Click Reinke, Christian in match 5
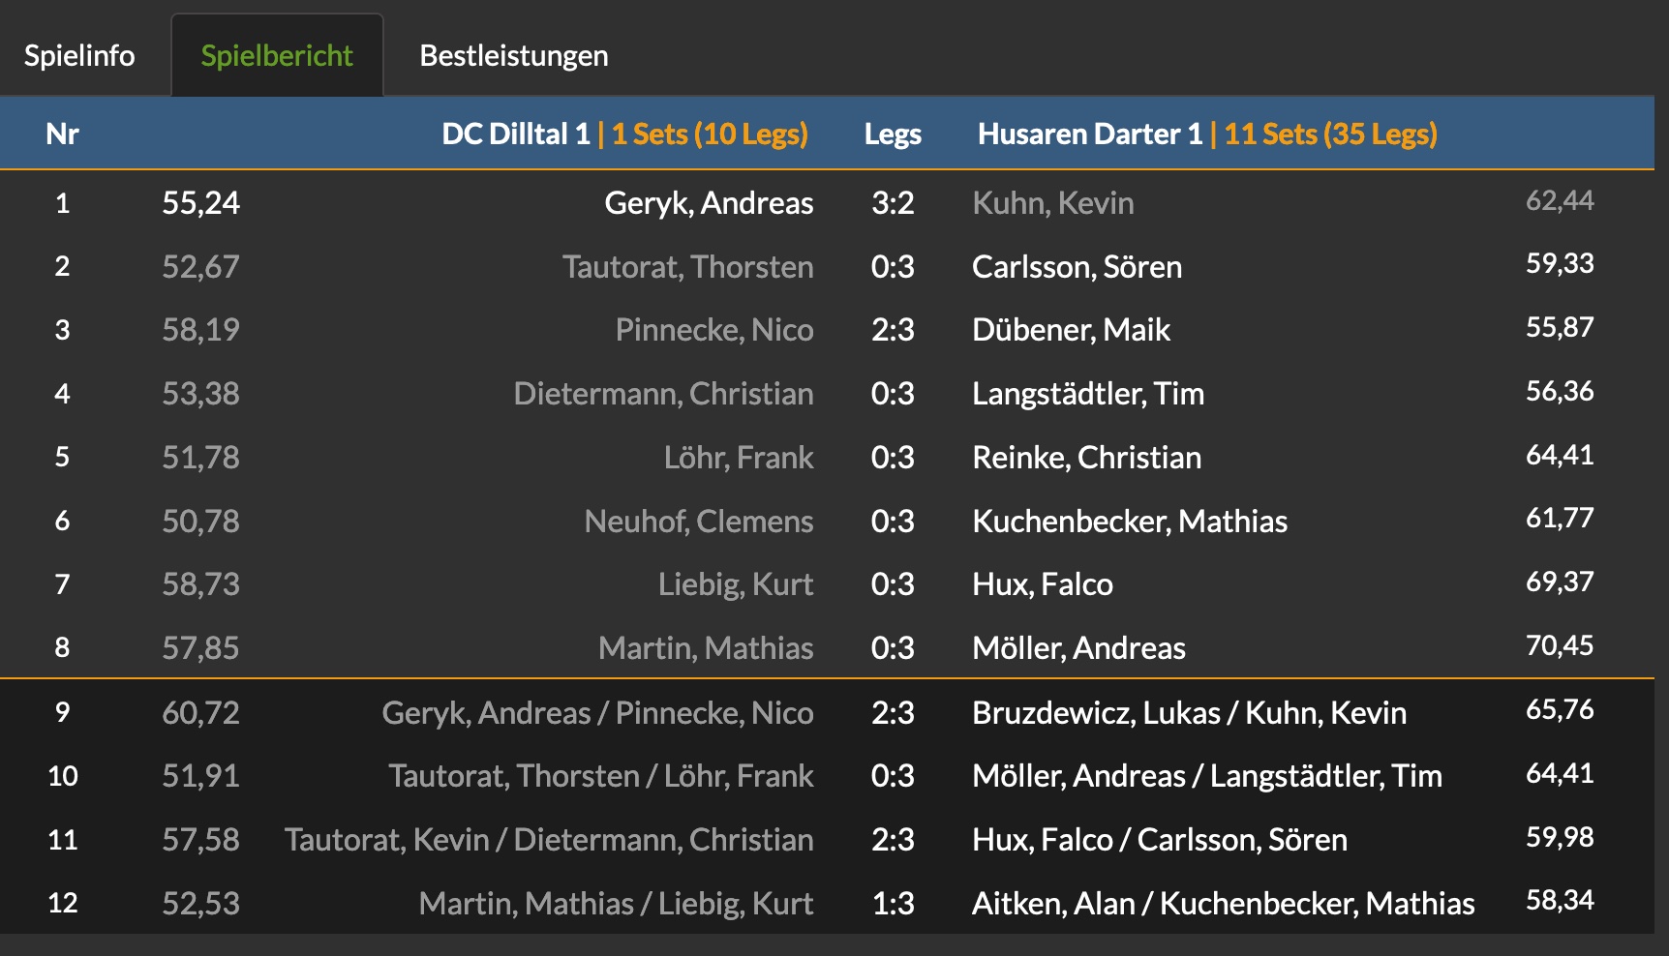The height and width of the screenshot is (956, 1669). (1086, 458)
